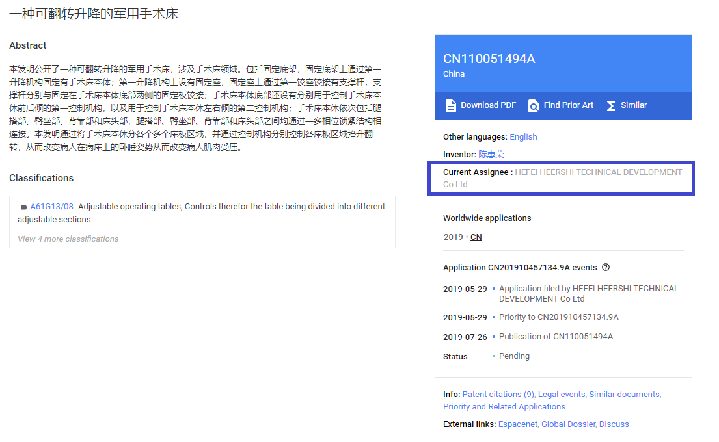
Task: Click the External links label
Action: pos(470,424)
